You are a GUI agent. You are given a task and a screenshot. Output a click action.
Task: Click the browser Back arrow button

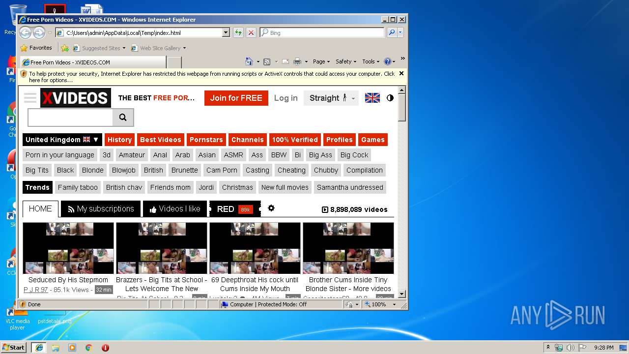pos(26,33)
